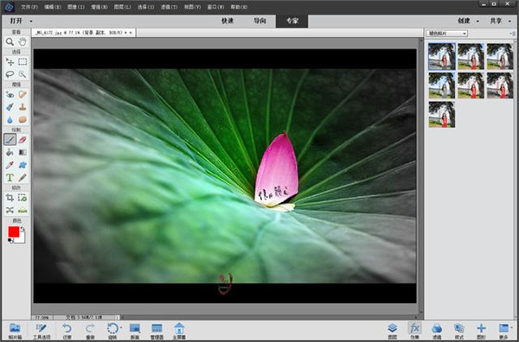
Task: Select the Brush tool
Action: pyautogui.click(x=10, y=139)
